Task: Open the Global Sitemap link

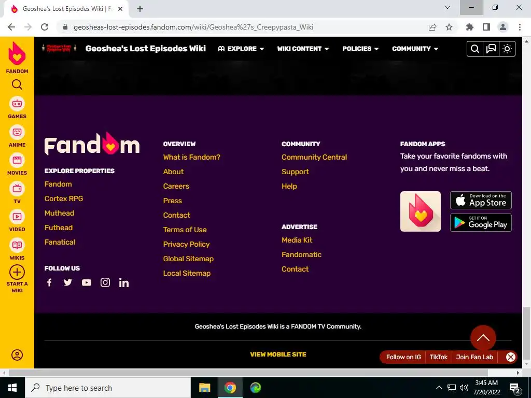Action: pyautogui.click(x=188, y=259)
